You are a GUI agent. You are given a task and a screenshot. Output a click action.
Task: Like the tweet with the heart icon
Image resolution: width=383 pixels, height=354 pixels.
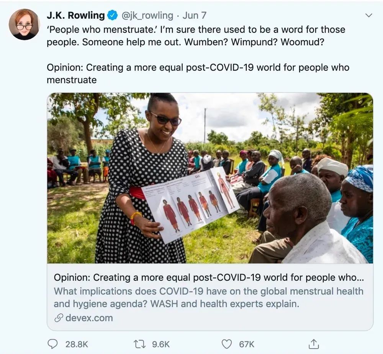[226, 344]
